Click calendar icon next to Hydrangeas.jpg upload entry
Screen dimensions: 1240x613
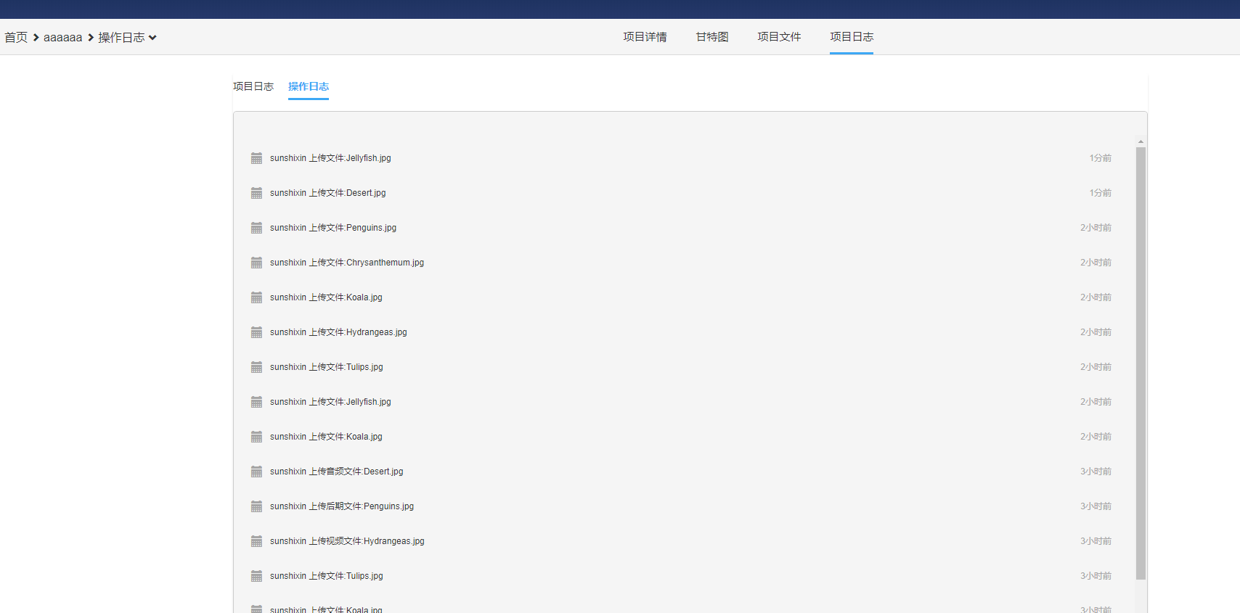coord(256,332)
